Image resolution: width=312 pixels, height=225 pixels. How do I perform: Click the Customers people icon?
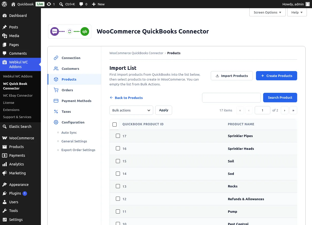point(56,69)
